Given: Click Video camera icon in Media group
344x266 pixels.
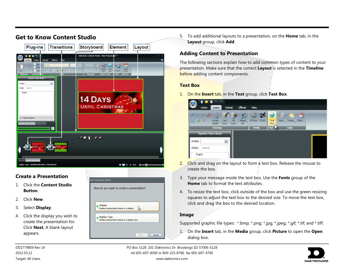Looking at the screenshot, I should [x=263, y=117].
